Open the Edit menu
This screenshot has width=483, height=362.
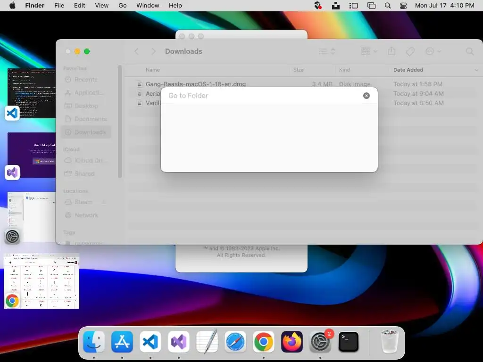coord(79,6)
